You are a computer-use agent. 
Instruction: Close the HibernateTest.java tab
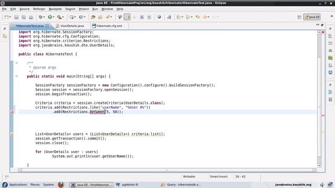[x=47, y=26]
